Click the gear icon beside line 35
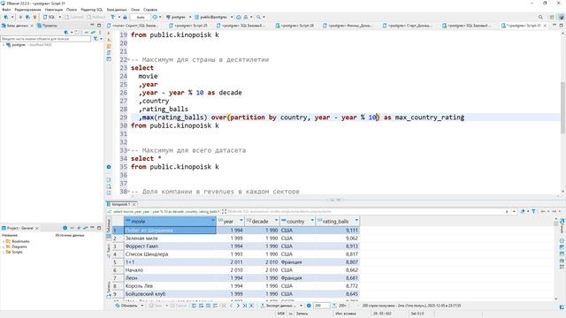 coord(109,167)
